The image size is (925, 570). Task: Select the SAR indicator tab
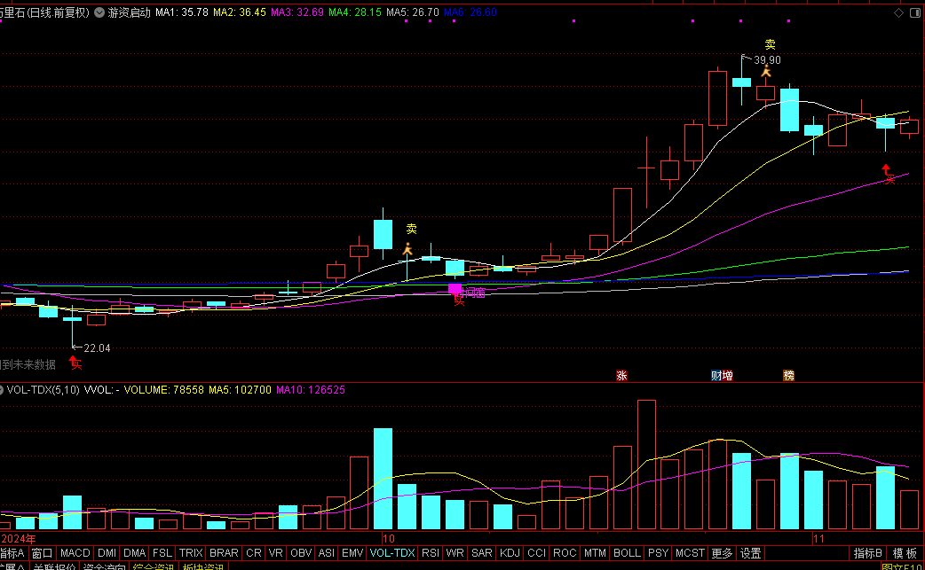481,553
